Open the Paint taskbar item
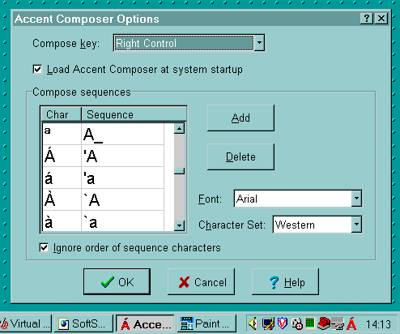This screenshot has height=334, width=400. click(x=206, y=323)
